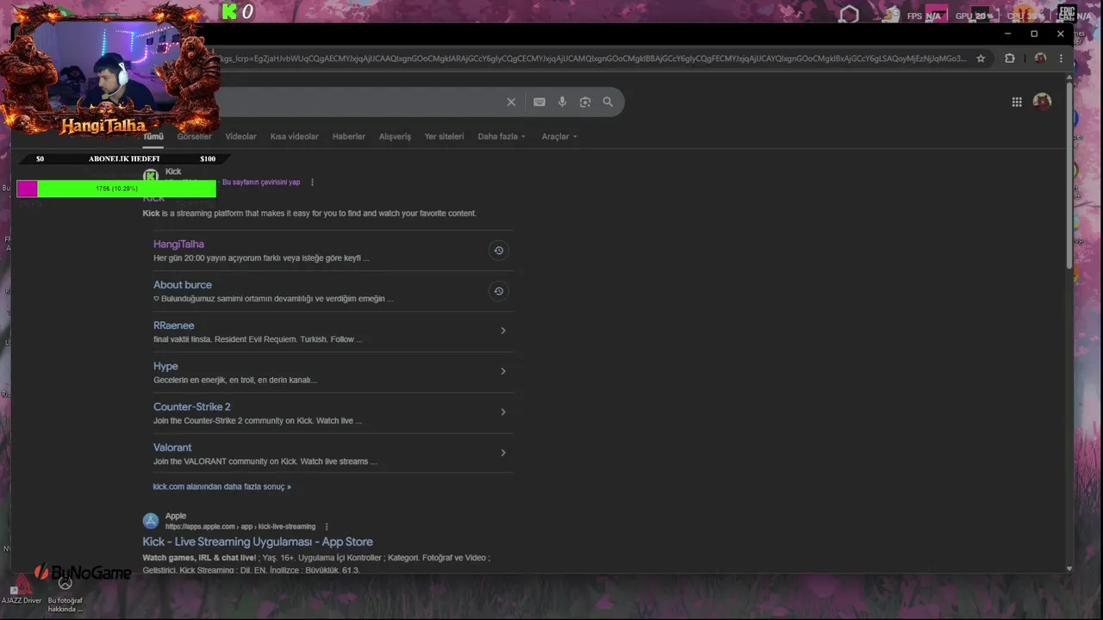Select the Tümü search tab
This screenshot has width=1103, height=620.
pos(153,136)
